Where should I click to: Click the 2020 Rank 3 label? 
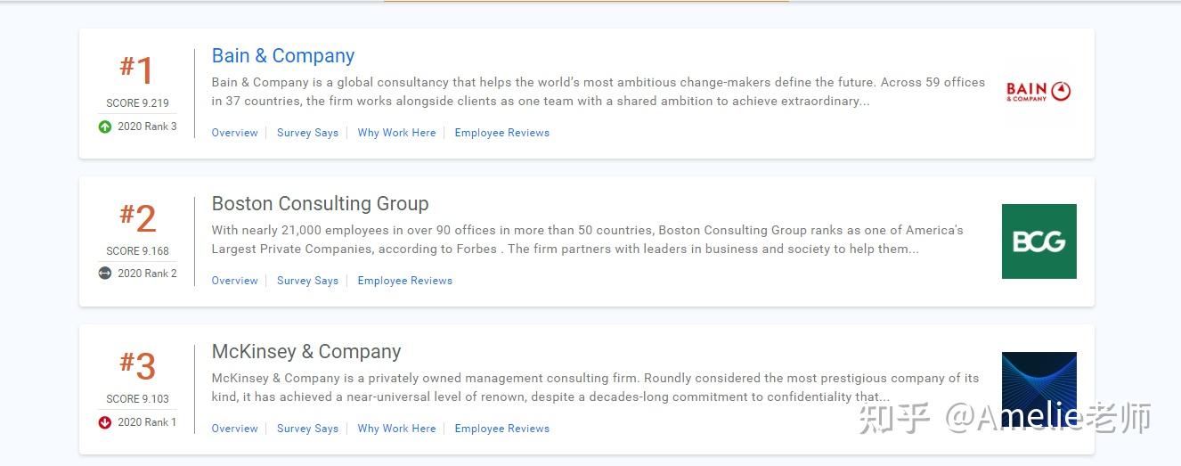147,127
